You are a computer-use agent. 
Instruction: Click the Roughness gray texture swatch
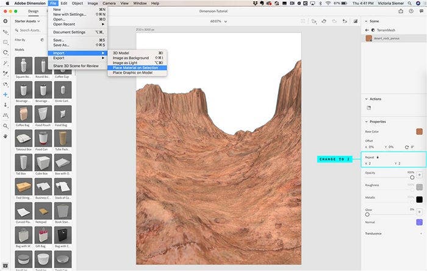point(420,187)
